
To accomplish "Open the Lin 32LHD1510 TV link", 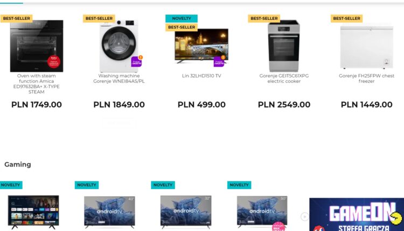I will [201, 76].
